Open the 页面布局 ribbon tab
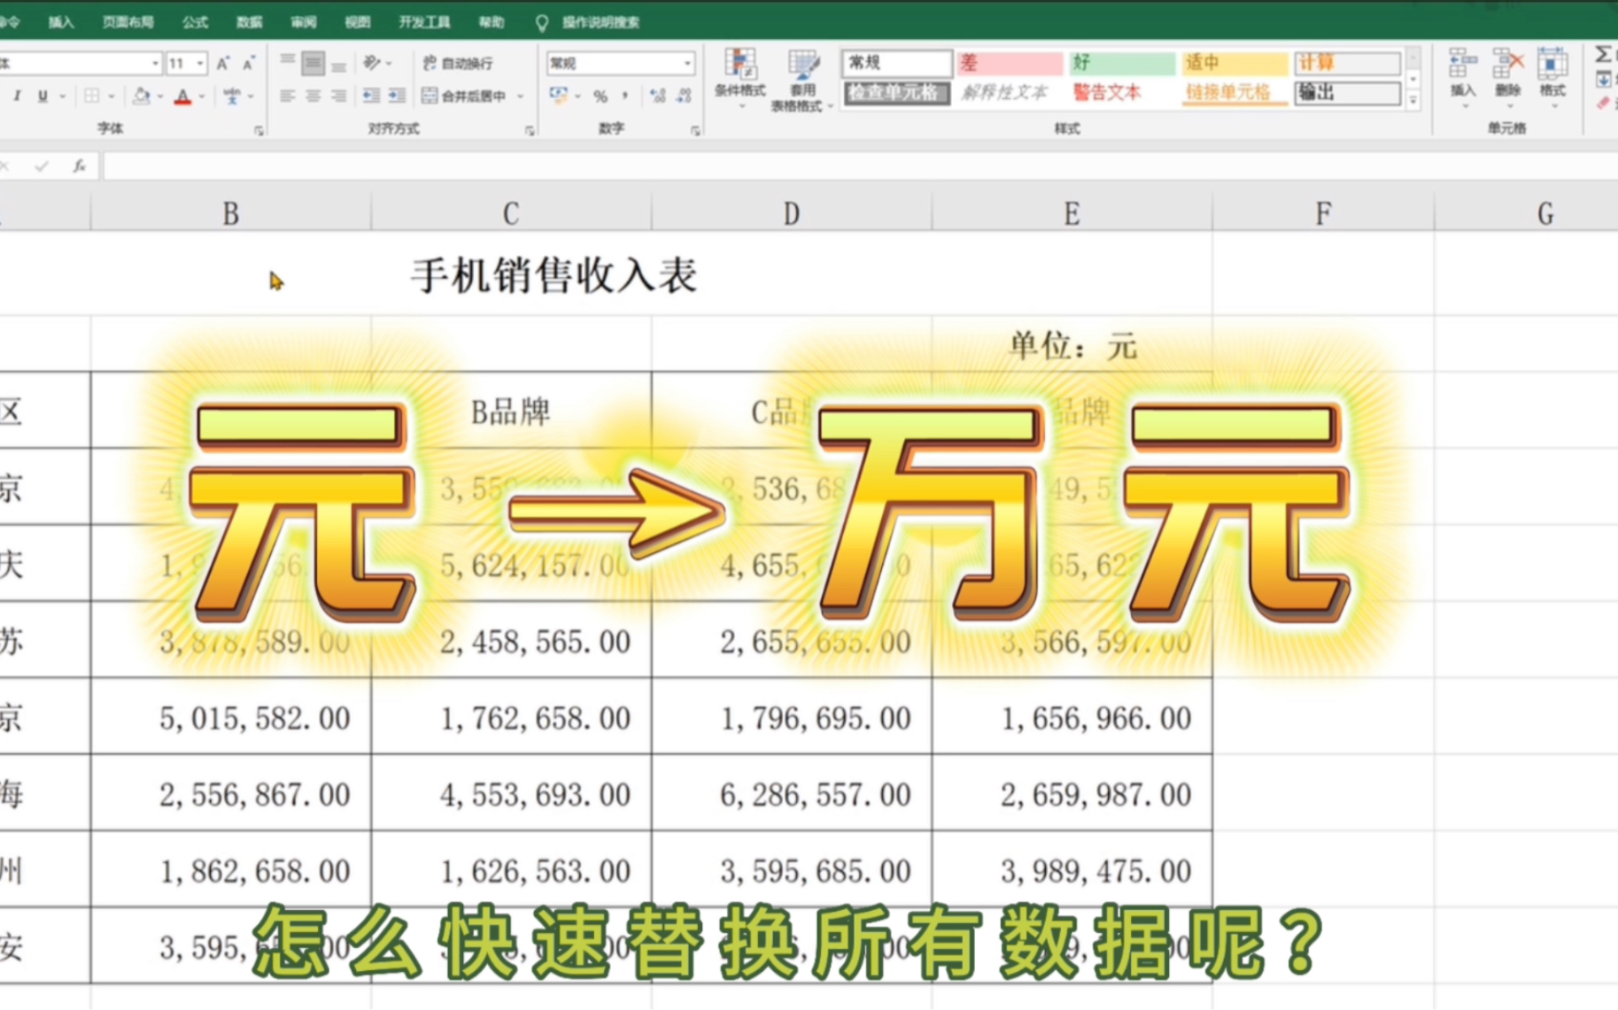1618x1010 pixels. (x=128, y=22)
